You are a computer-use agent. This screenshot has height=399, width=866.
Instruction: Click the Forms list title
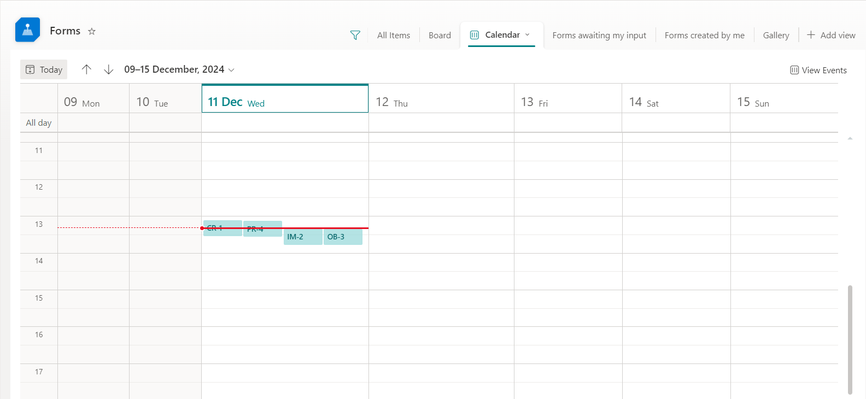[65, 31]
